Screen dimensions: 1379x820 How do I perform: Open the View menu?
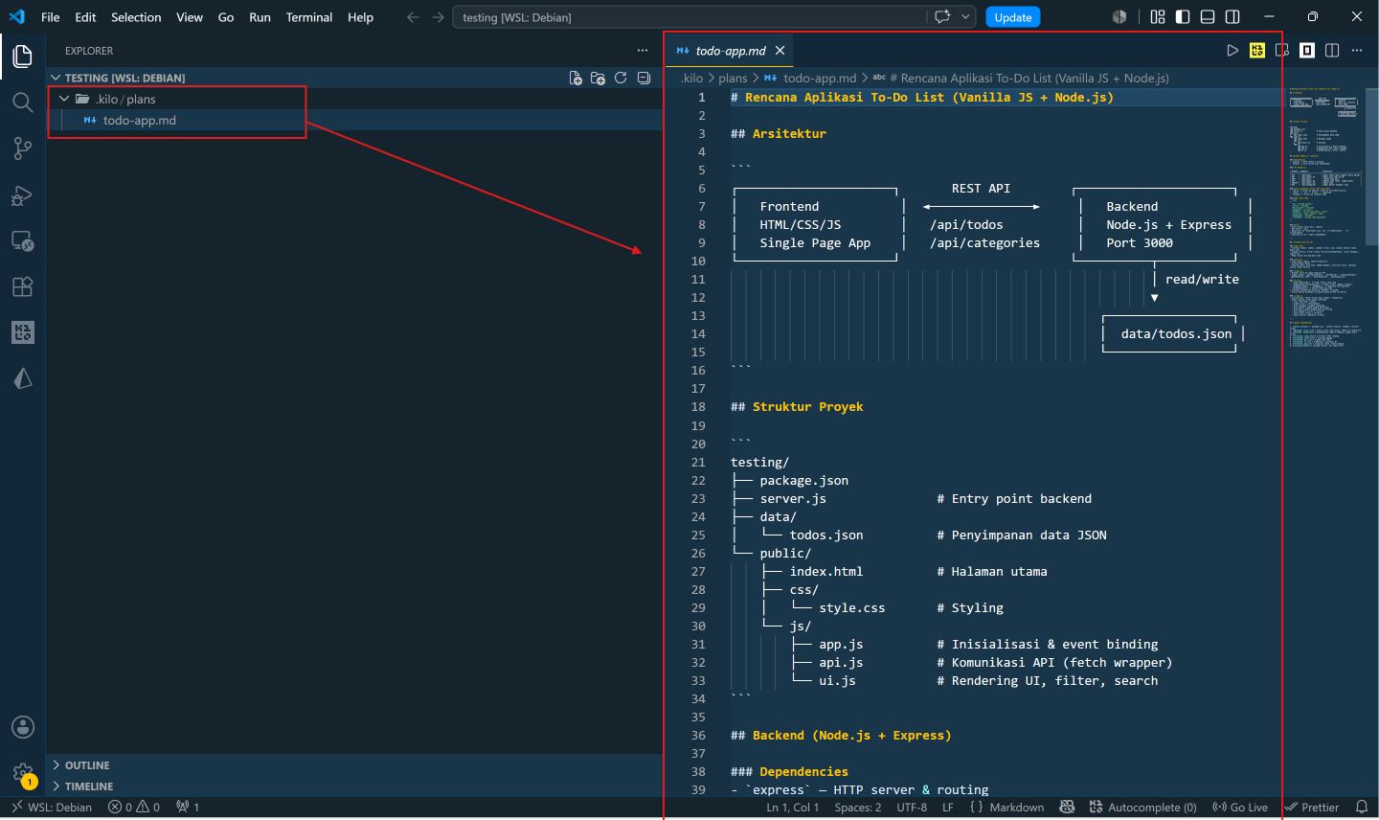(190, 17)
